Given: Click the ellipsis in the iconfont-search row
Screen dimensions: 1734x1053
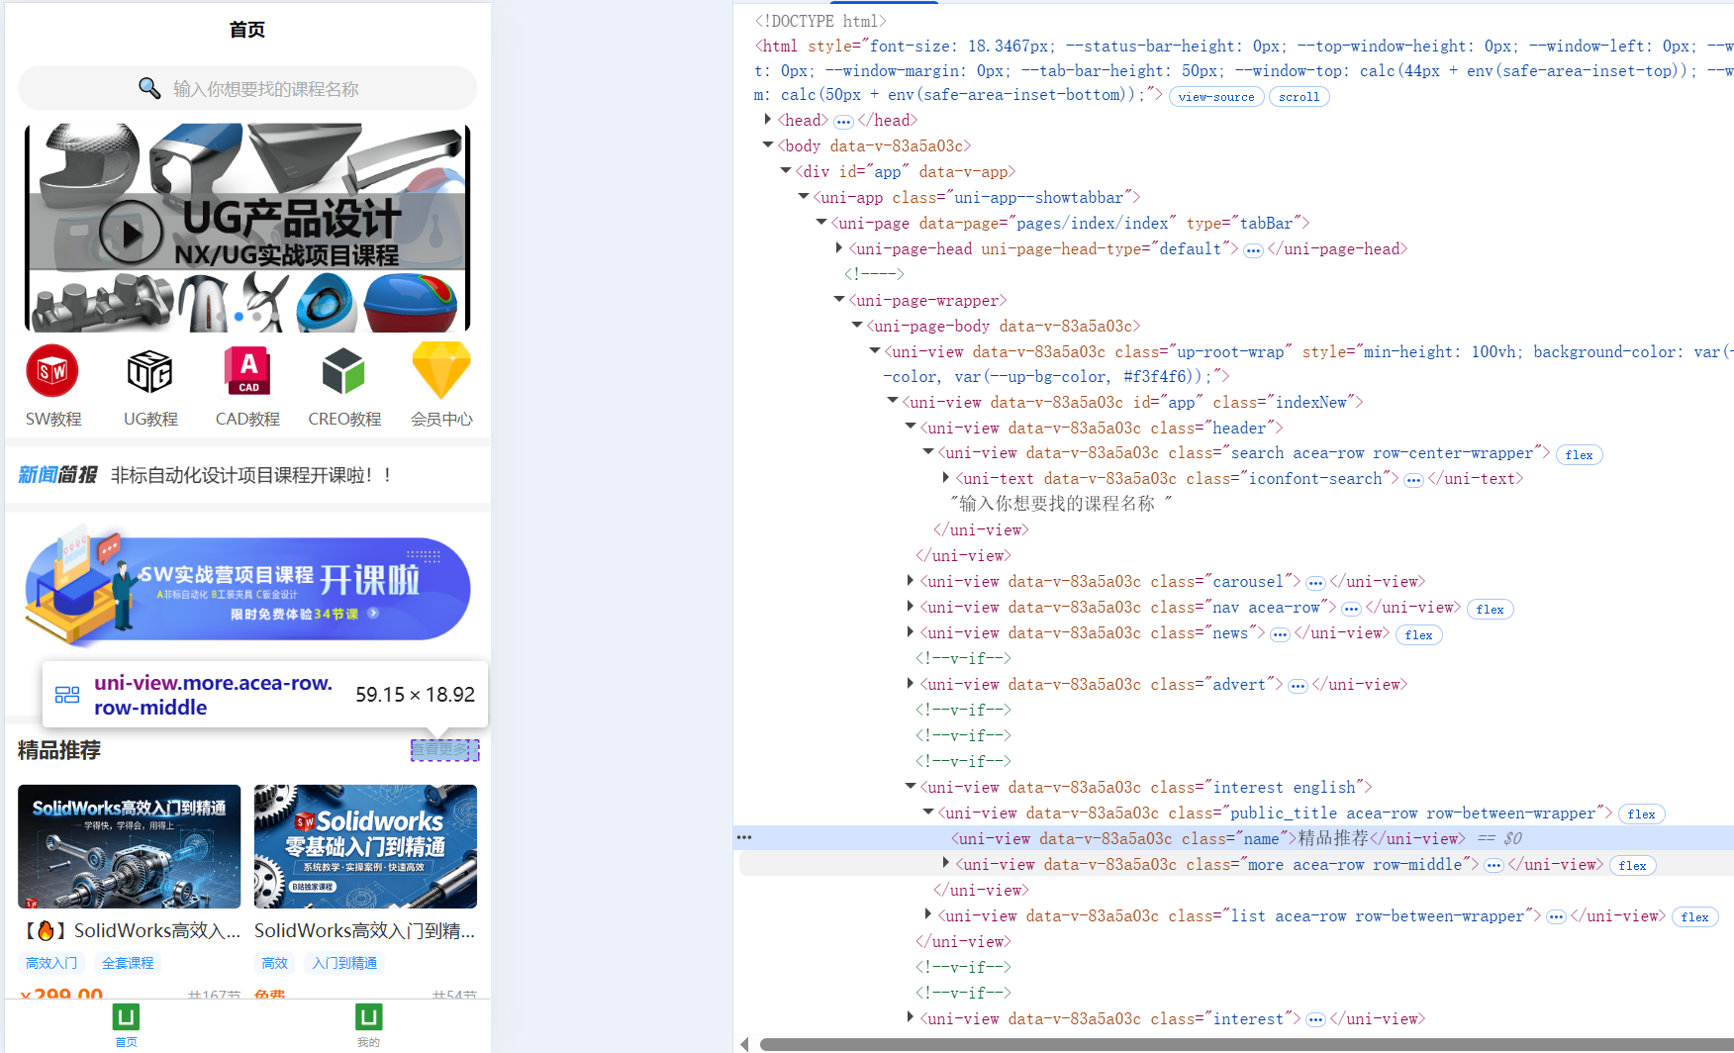Looking at the screenshot, I should click(1413, 480).
